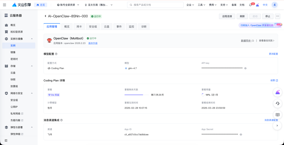Viewport: 284px width, 145px height.
Task: Click the model configuration help icon
Action: pos(56,54)
